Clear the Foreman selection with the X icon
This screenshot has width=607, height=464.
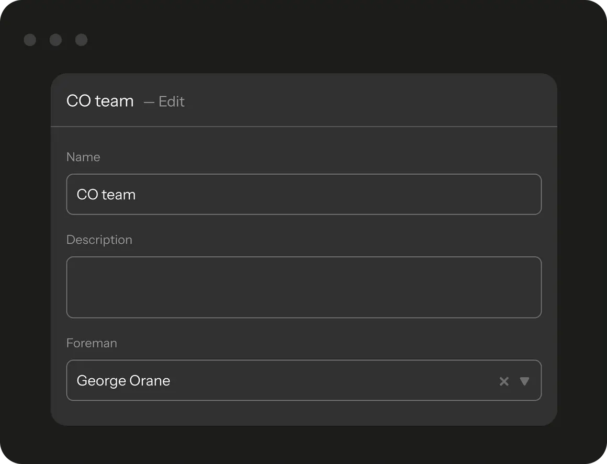coord(504,381)
